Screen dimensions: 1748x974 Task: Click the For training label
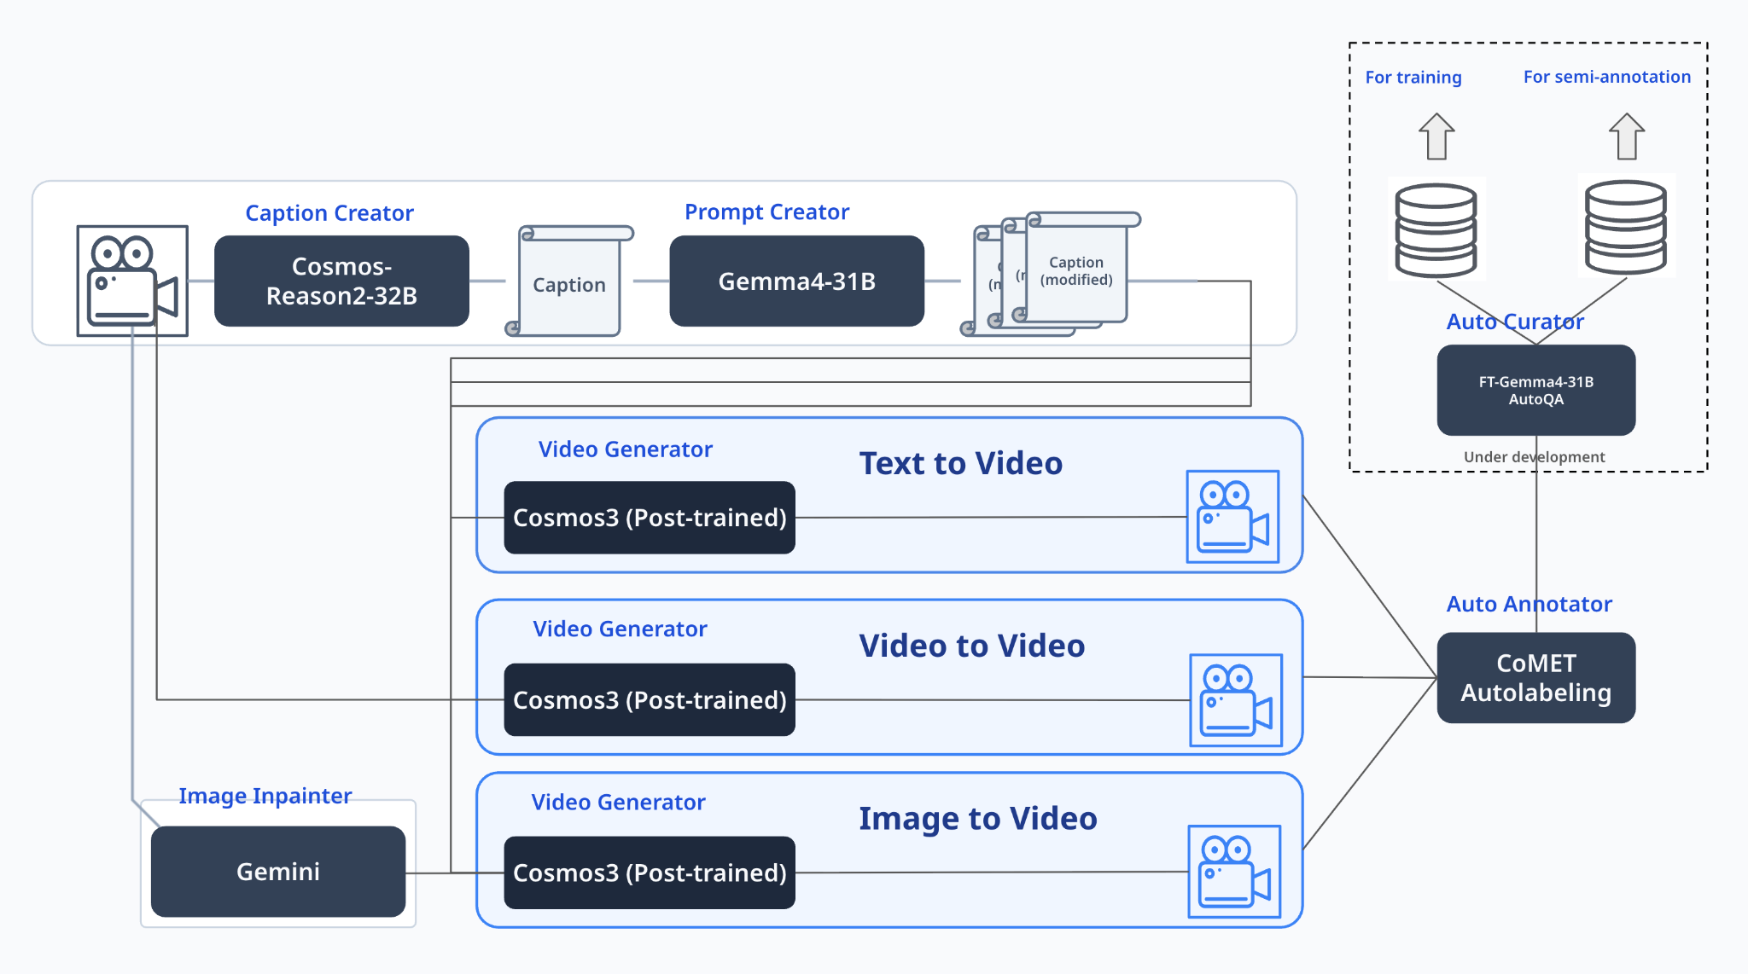[1413, 78]
